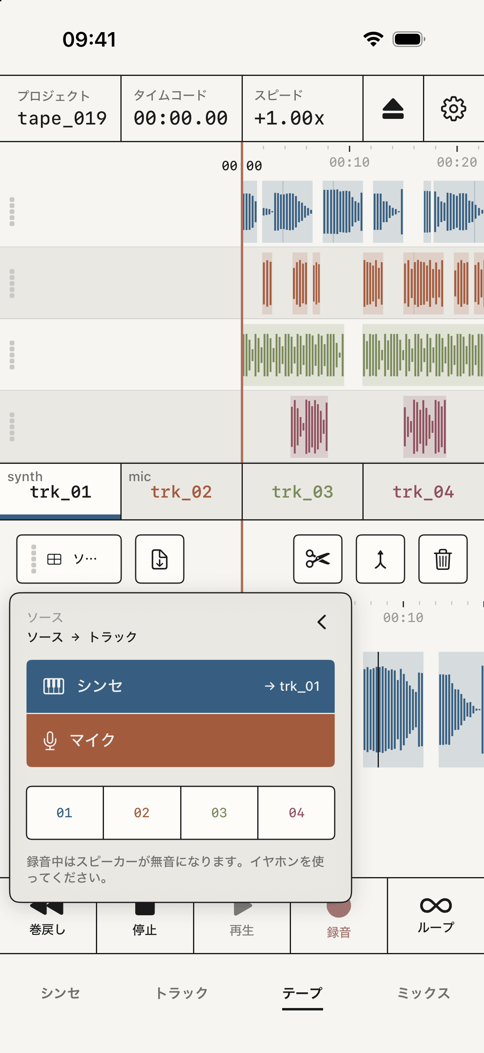Screen dimensions: 484x1053
Task: Switch to the トラック bottom tab
Action: point(181,993)
